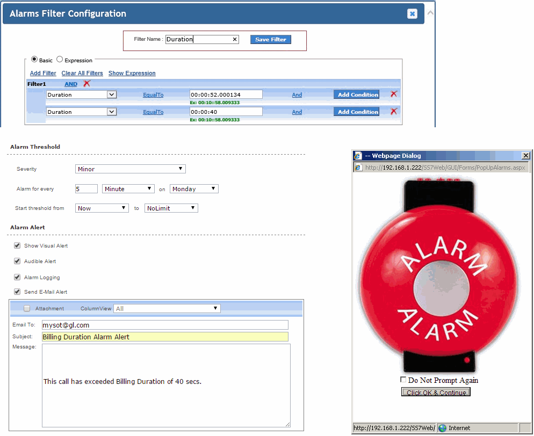Select the Basic radio button
This screenshot has height=436, width=534.
(x=34, y=59)
